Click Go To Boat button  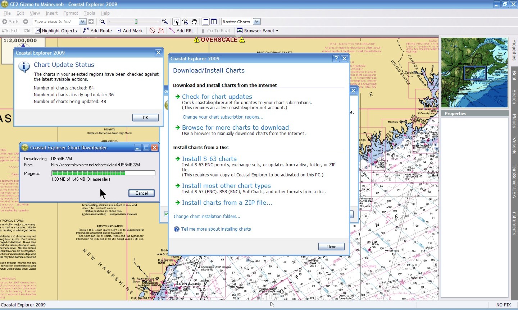(215, 31)
